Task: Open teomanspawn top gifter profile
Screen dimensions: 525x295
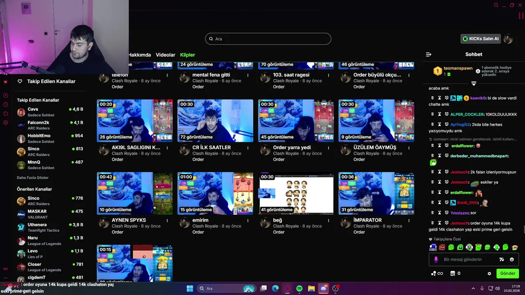Action: [x=458, y=68]
